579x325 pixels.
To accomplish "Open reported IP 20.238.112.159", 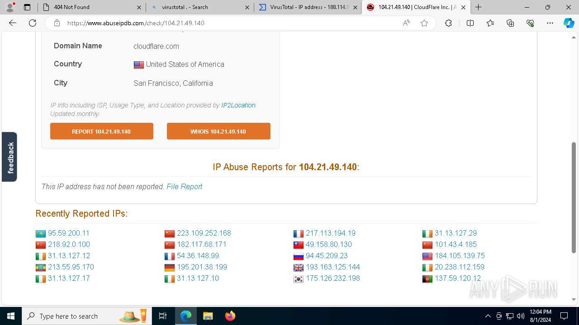I will coord(460,267).
